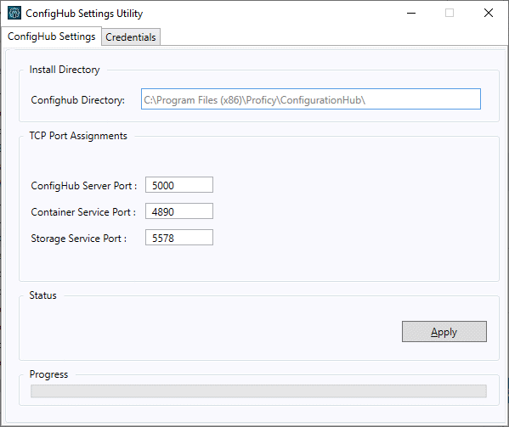The image size is (509, 427).
Task: Click the TCP Port Assignments group label
Action: click(78, 136)
